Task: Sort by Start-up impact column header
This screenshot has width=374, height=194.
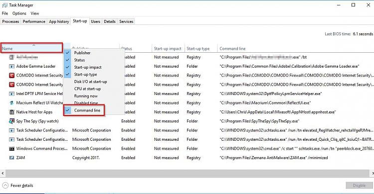Action: click(x=168, y=49)
